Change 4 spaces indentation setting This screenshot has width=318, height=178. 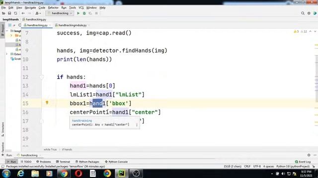268,167
